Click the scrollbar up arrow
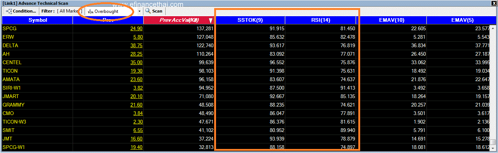The height and width of the screenshot is (153, 498). 493,27
